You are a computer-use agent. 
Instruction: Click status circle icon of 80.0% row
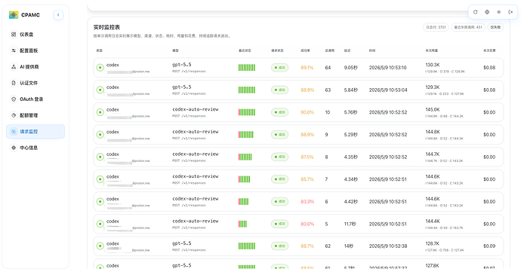point(100,224)
